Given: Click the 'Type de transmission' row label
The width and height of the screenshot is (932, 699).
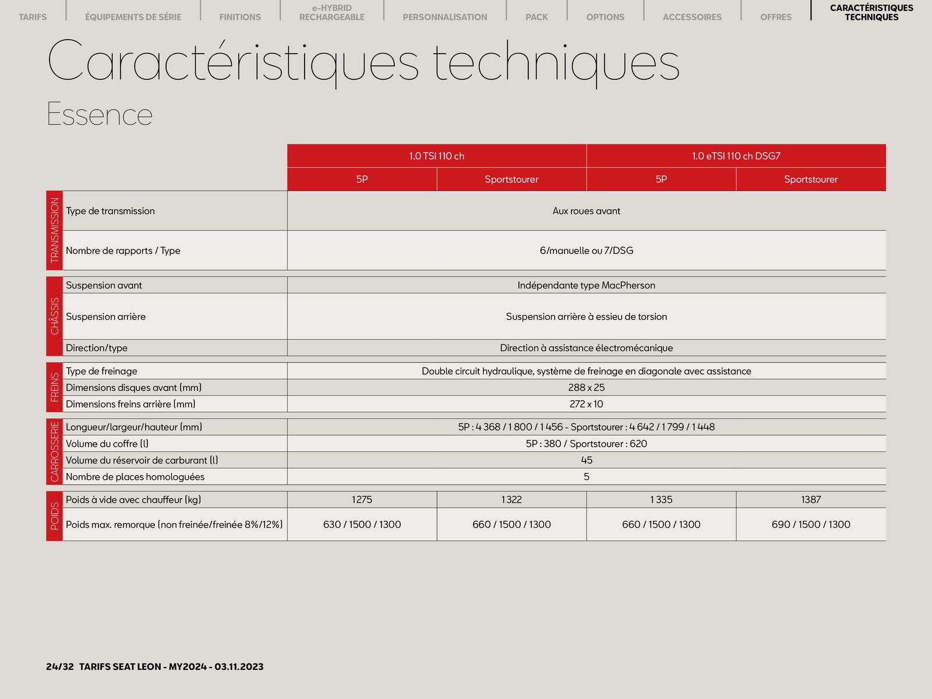Looking at the screenshot, I should tap(110, 210).
